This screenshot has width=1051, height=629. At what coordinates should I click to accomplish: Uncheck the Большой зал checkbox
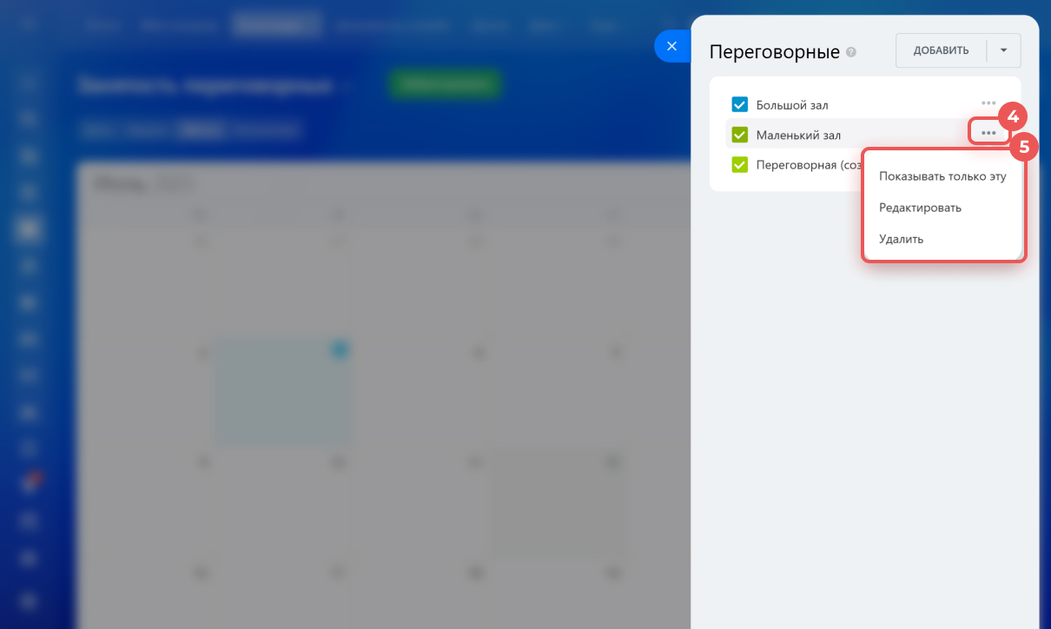pyautogui.click(x=740, y=105)
